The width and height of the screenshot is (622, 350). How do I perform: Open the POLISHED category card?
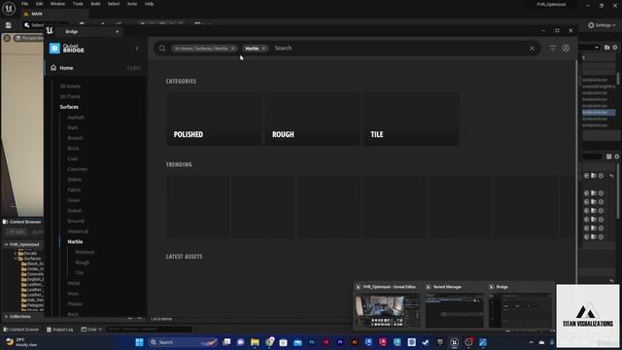[214, 119]
